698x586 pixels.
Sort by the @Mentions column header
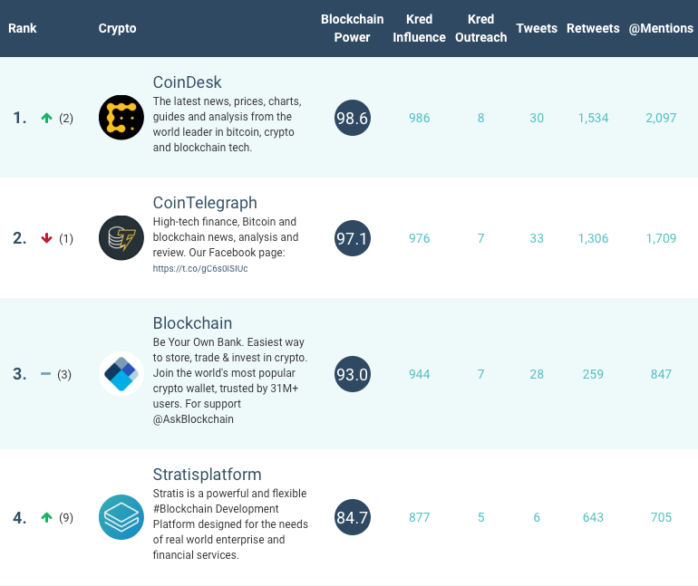point(661,28)
